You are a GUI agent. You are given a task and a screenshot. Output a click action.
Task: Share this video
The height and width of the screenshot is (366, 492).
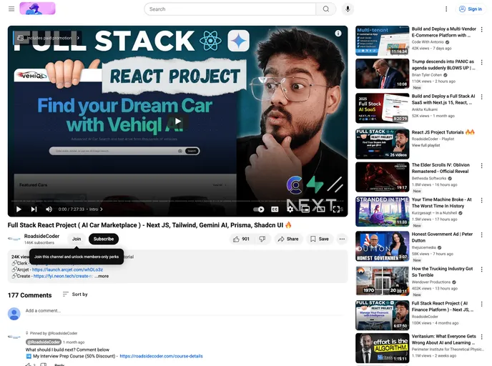[x=288, y=239]
